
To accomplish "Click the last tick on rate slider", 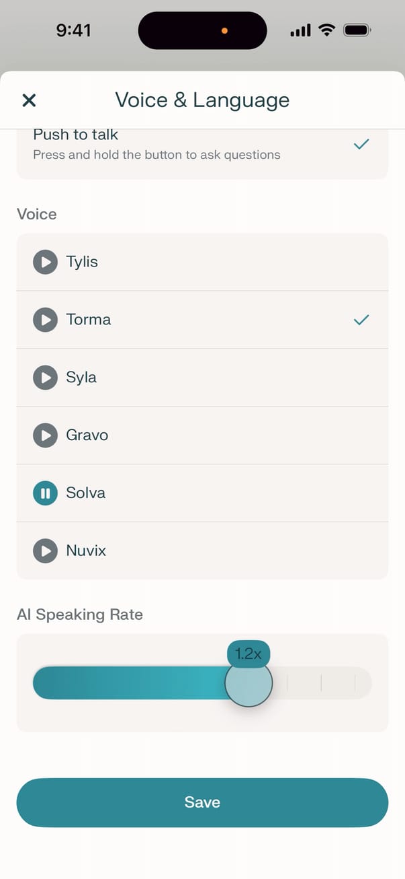I will point(355,683).
